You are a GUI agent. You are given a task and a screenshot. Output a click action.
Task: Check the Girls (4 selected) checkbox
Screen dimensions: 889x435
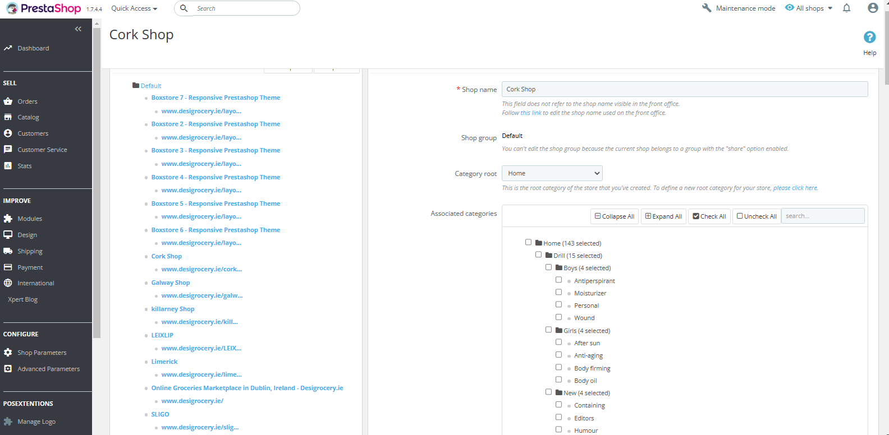pos(548,330)
